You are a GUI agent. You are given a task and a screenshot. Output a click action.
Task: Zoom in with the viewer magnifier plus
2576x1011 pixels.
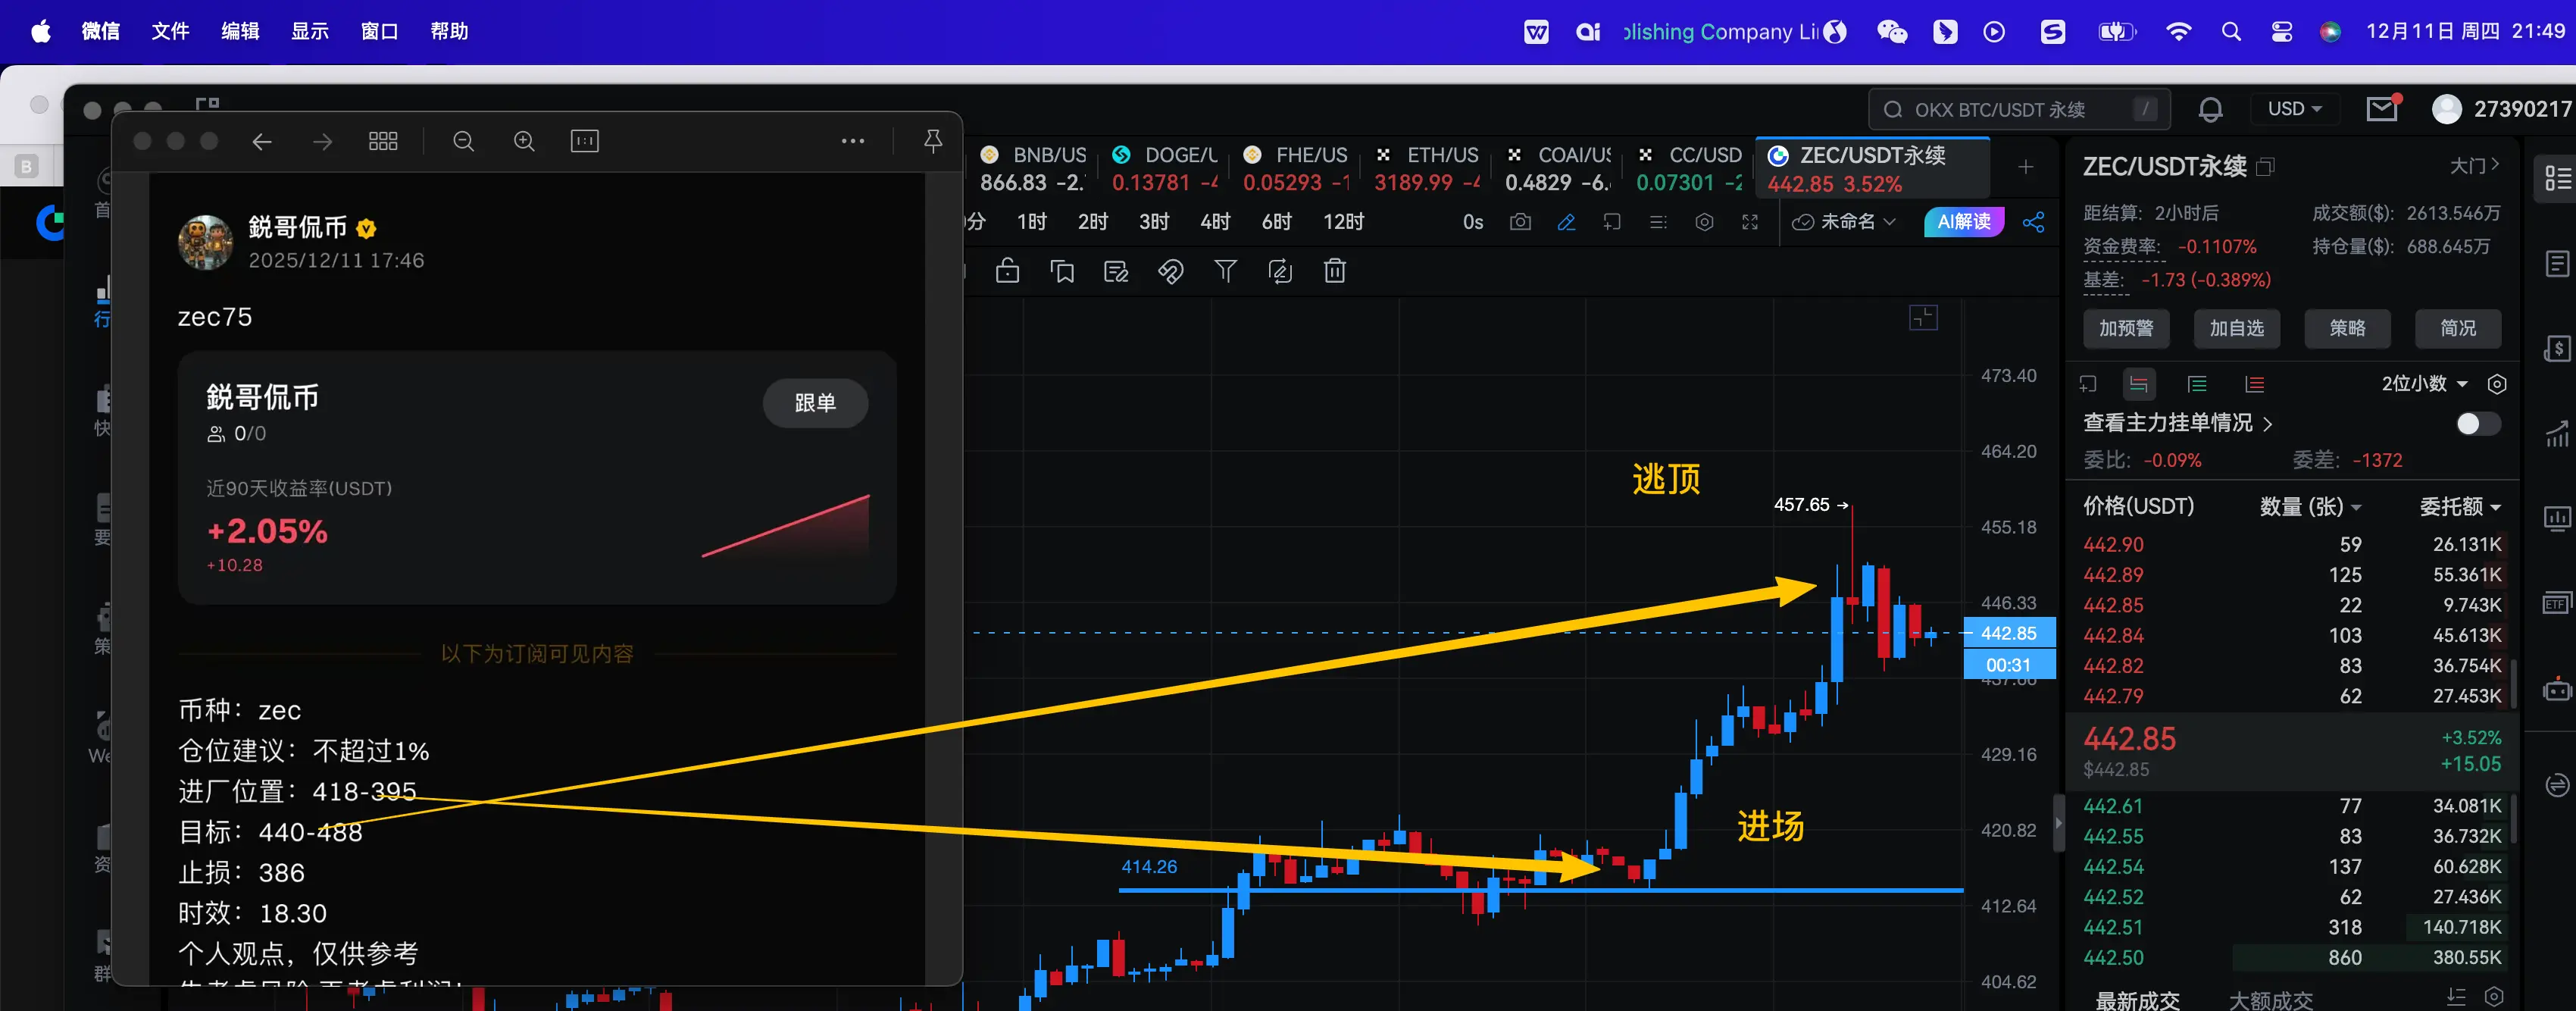click(x=524, y=141)
